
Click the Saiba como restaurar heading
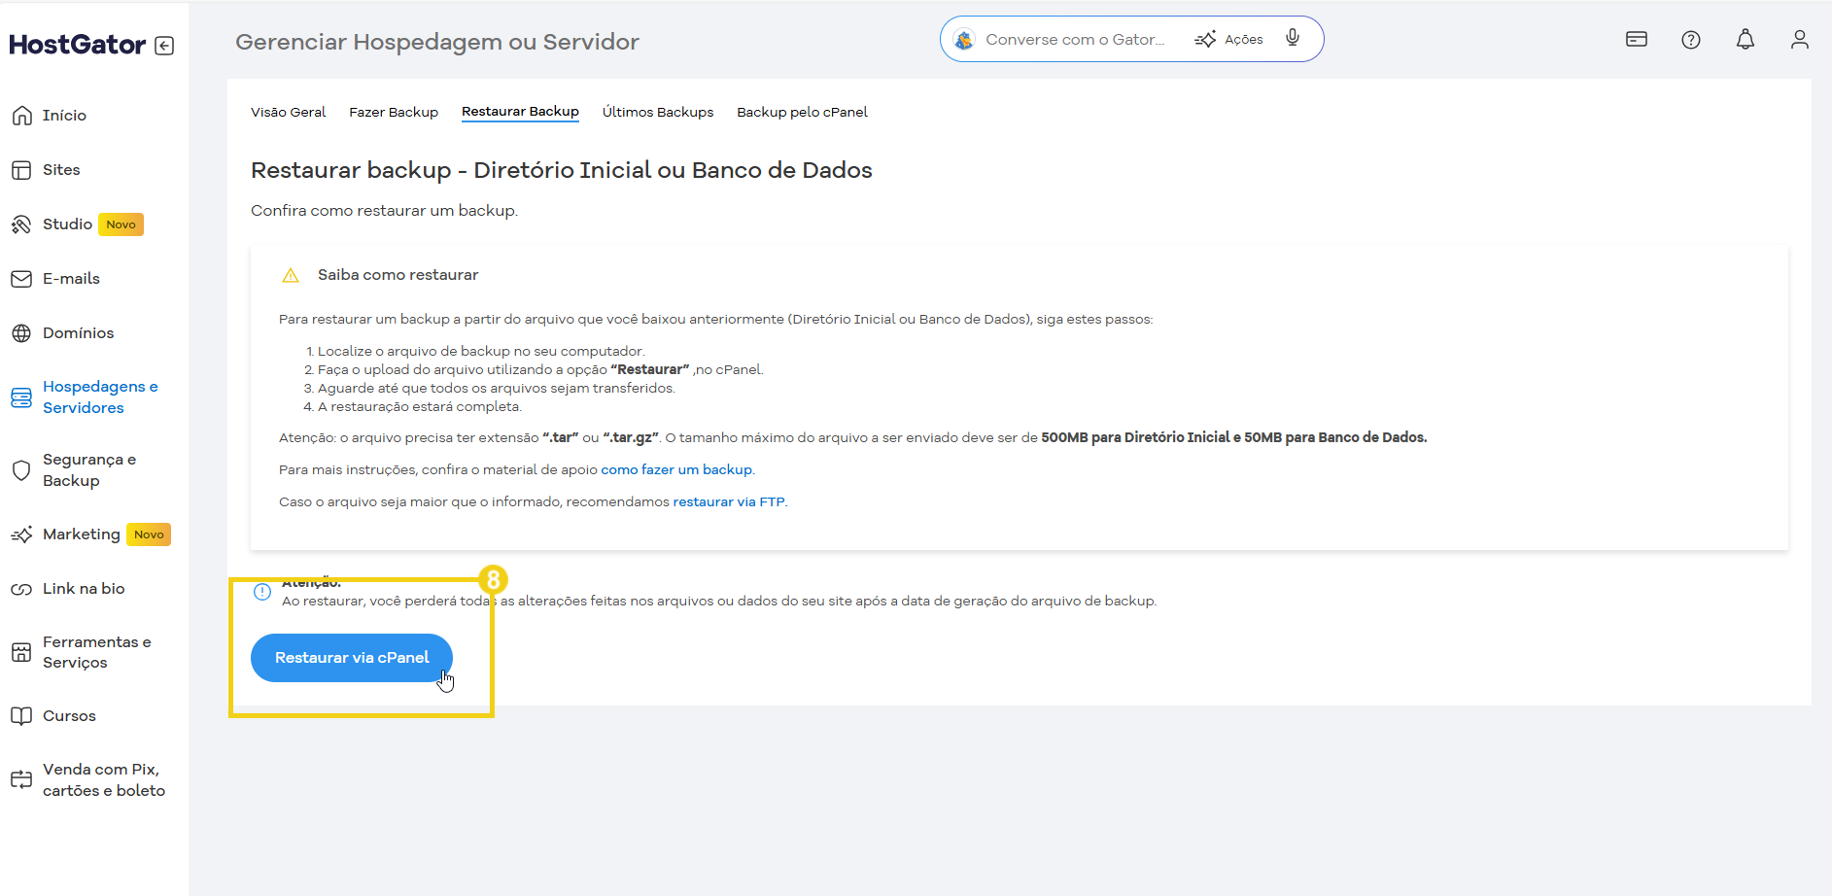tap(398, 275)
